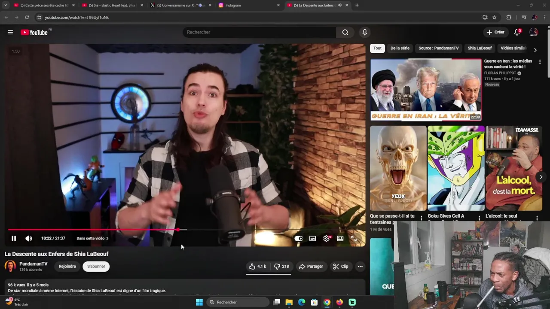Open PandamanTV channel avatar
The width and height of the screenshot is (550, 309).
(x=10, y=267)
